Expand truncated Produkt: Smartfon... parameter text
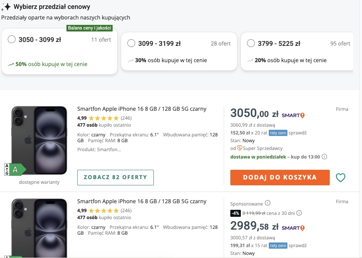Image resolution: width=362 pixels, height=258 pixels. tap(99, 150)
